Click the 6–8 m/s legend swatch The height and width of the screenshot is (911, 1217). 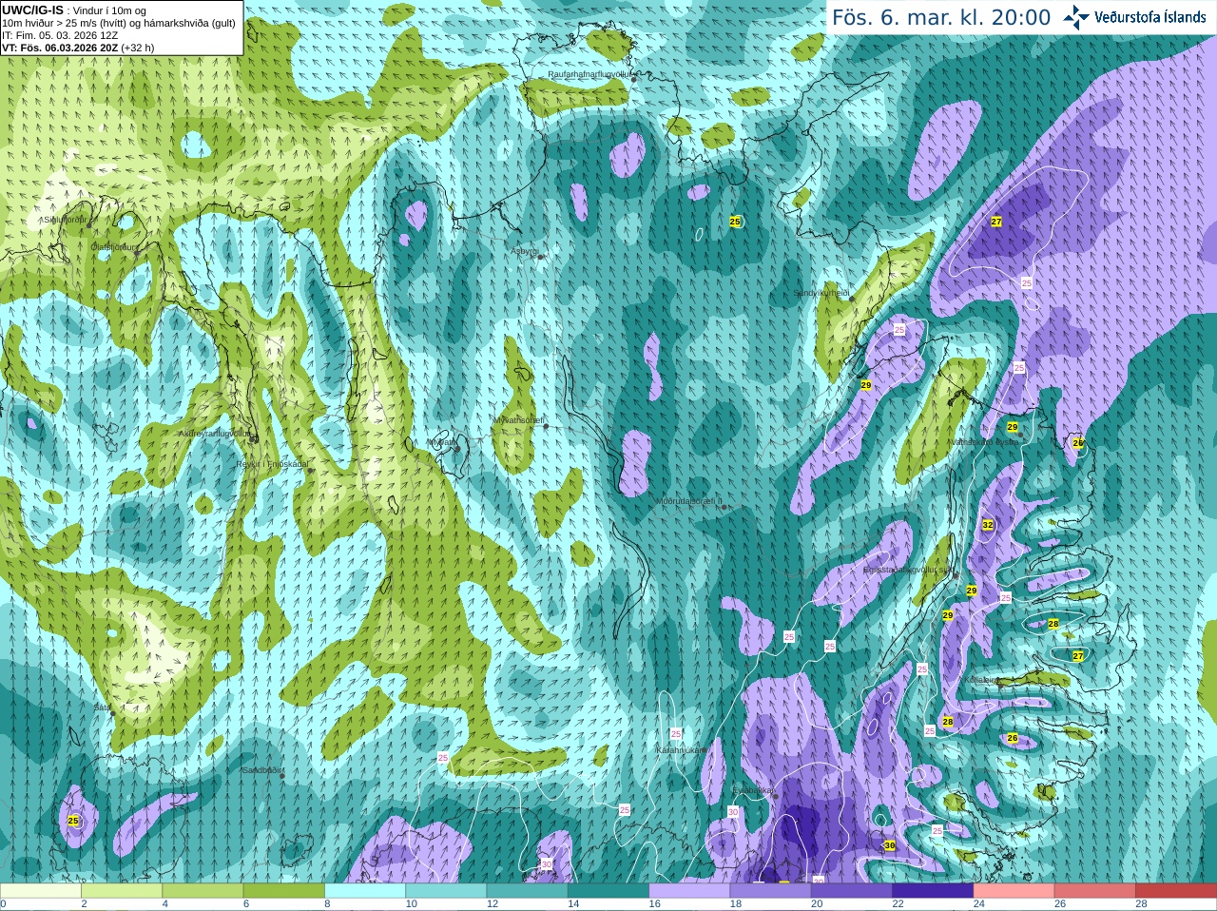tap(284, 891)
